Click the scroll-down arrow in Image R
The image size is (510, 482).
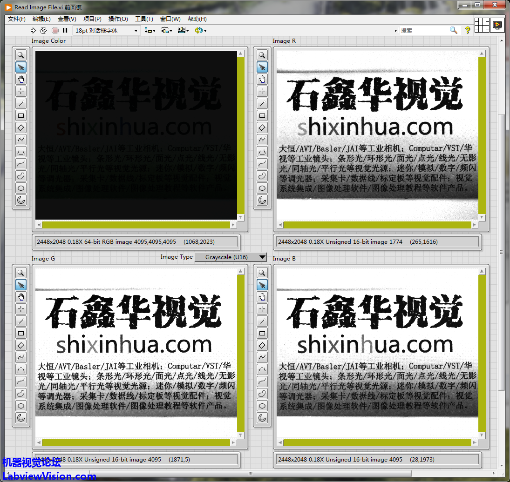[x=482, y=217]
